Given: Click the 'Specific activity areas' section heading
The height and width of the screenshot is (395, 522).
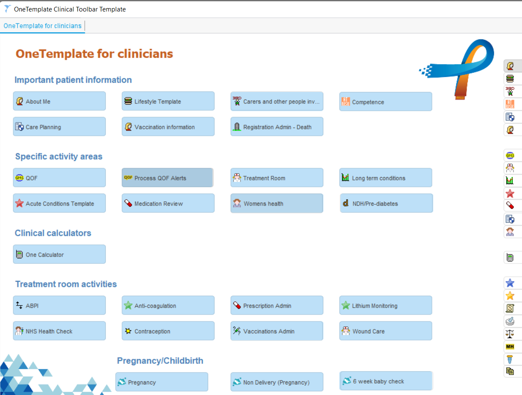Looking at the screenshot, I should [x=59, y=156].
